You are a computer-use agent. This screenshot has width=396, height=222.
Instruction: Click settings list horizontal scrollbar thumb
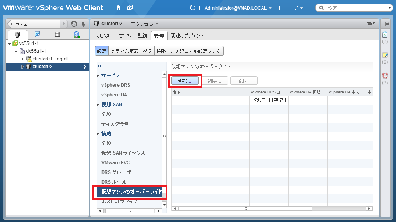point(129,211)
